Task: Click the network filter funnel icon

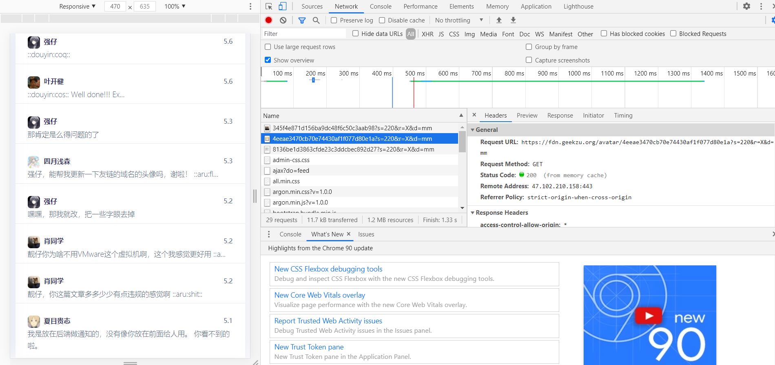Action: pyautogui.click(x=302, y=20)
